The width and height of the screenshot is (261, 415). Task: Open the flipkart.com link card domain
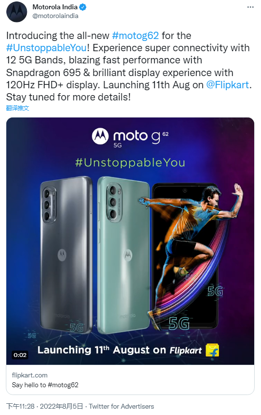point(30,375)
